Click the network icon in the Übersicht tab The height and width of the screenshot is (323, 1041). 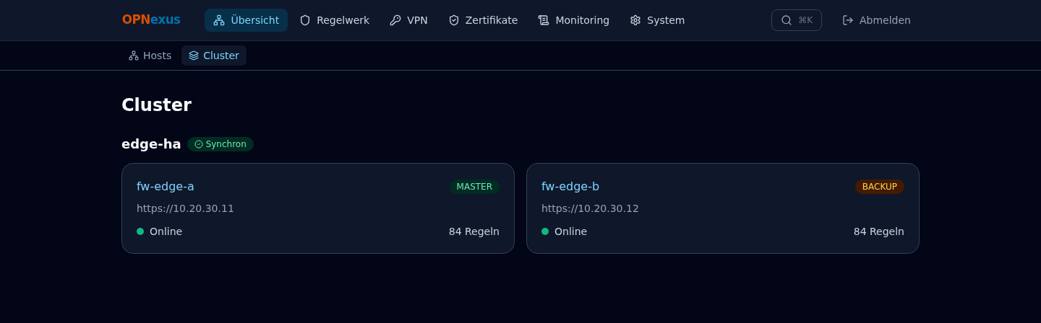[x=219, y=20]
